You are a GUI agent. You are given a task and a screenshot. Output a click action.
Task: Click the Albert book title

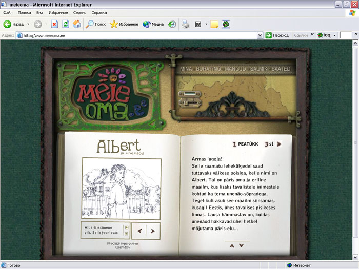119,147
